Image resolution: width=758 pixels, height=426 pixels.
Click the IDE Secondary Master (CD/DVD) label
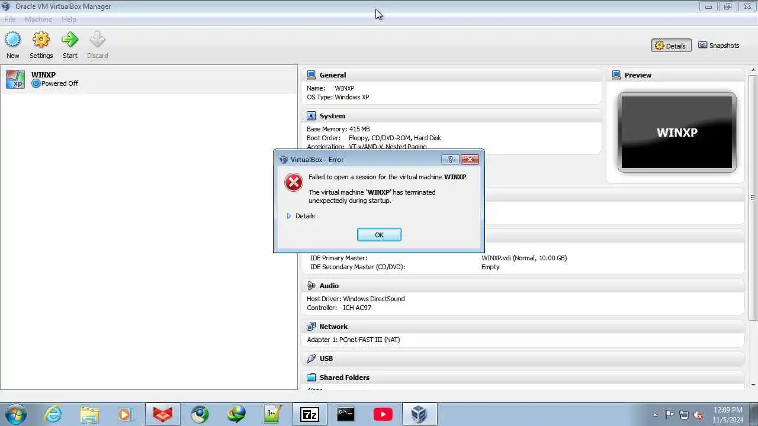pyautogui.click(x=358, y=267)
